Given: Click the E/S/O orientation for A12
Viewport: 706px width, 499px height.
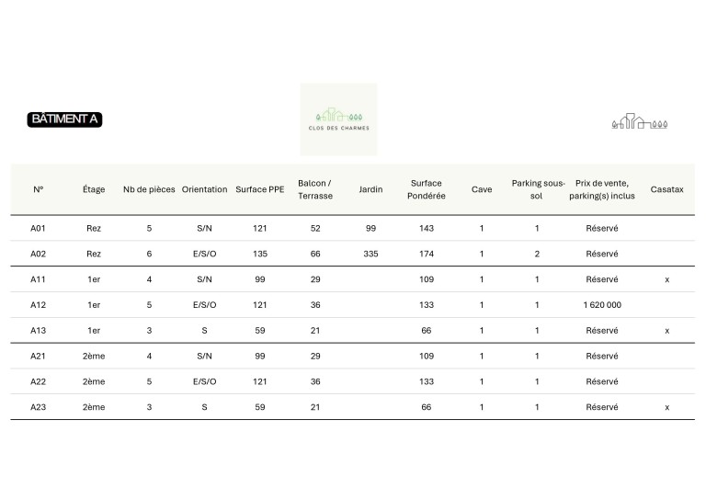Looking at the screenshot, I should click(204, 305).
